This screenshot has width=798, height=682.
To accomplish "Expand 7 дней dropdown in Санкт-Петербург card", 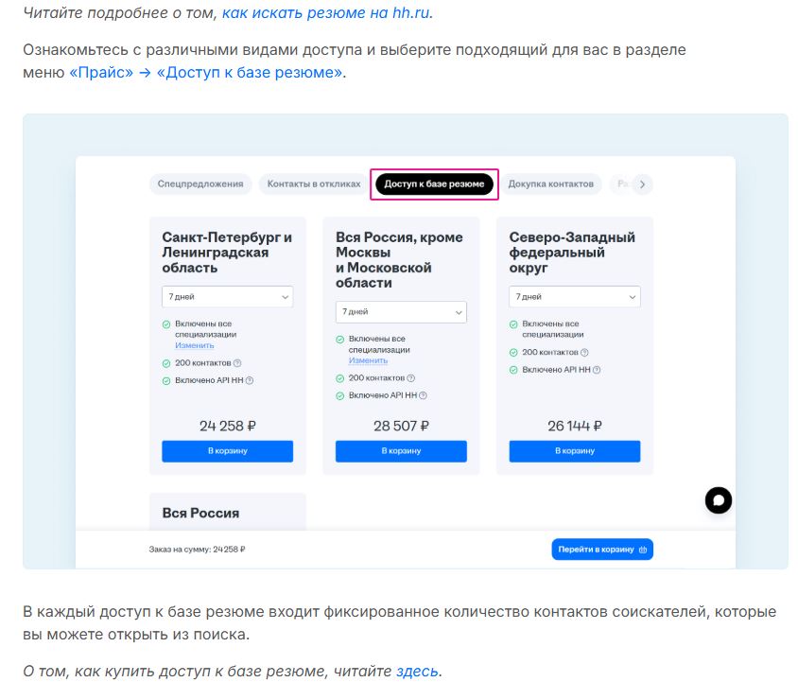I will coord(227,297).
